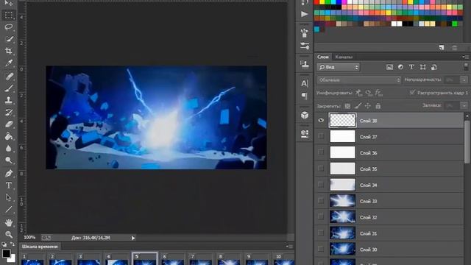This screenshot has height=265, width=471.
Task: Show layer Слой 37 visibility box
Action: 321,136
